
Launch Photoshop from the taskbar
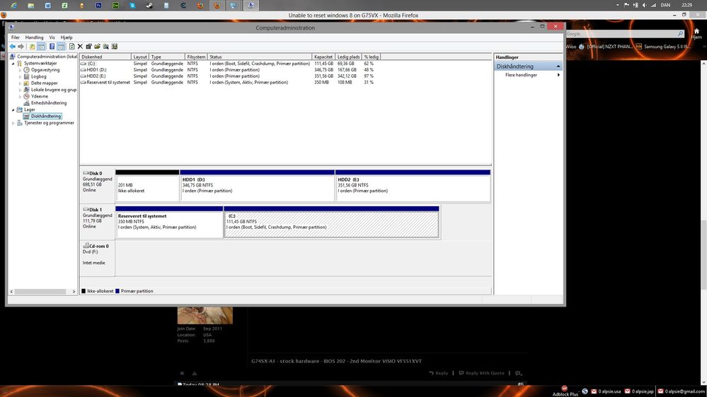tap(99, 6)
